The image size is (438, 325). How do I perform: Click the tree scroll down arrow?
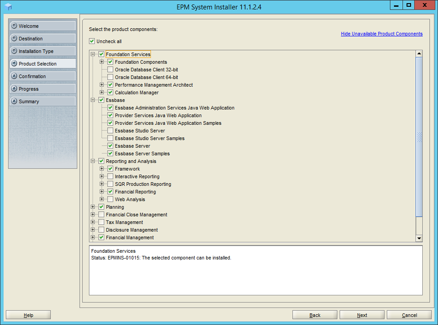click(419, 238)
